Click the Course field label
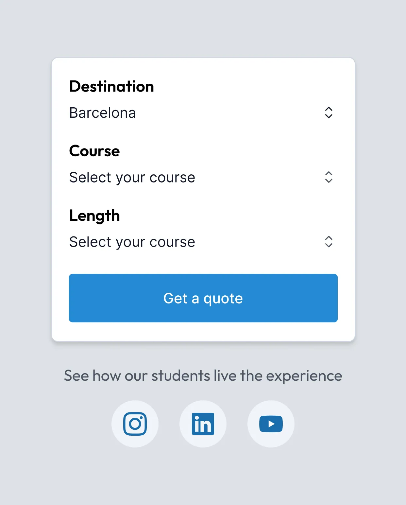The width and height of the screenshot is (406, 505). pyautogui.click(x=94, y=151)
